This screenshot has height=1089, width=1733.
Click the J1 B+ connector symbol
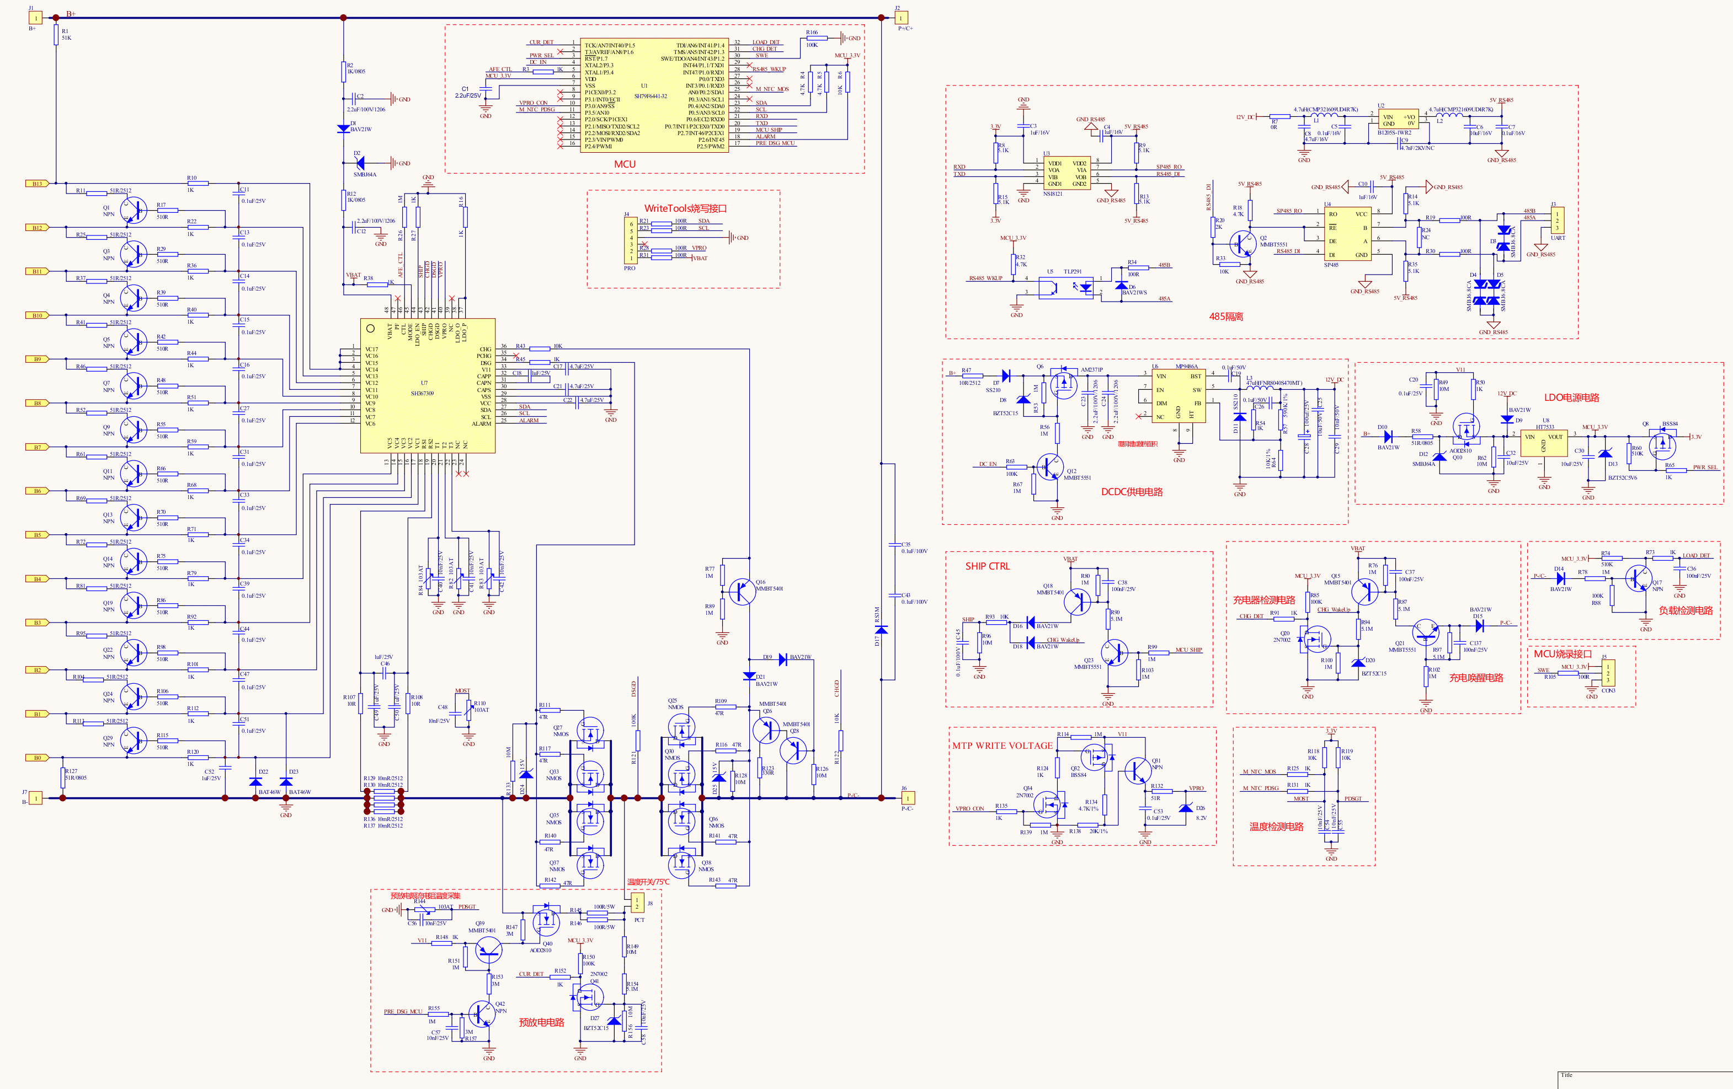click(x=35, y=18)
